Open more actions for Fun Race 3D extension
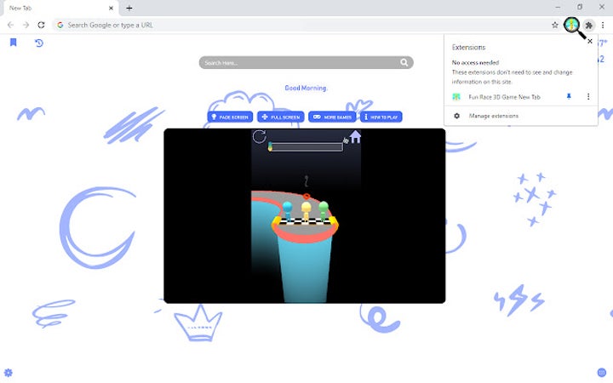613x383 pixels. tap(588, 97)
